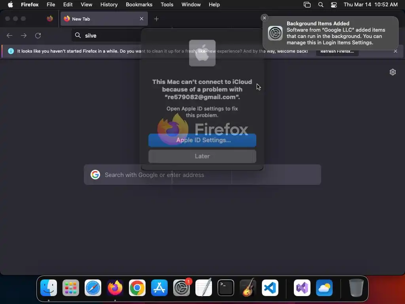Open Finder from the Dock
This screenshot has width=405, height=304.
49,288
